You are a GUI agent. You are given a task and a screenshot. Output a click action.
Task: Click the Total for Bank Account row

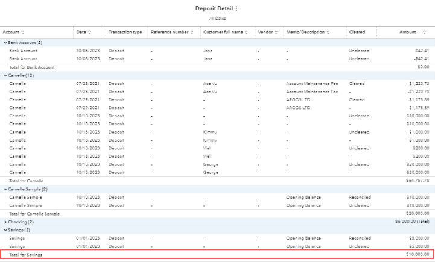[217, 67]
